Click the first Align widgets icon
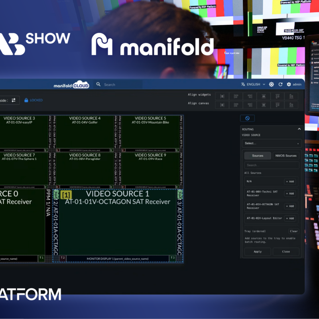 click(222, 96)
